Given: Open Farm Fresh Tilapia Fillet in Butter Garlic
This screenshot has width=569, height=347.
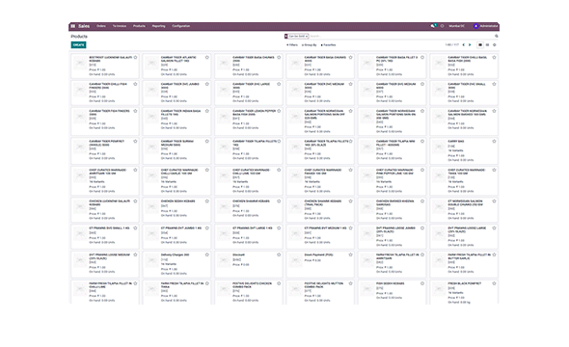Looking at the screenshot, I should click(464, 264).
